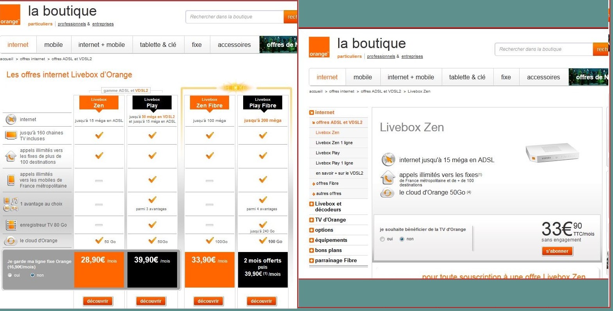Screen dimensions: 613x311
Task: Open the 'internet + mobile' tab on the offers comparison page
Action: click(x=102, y=45)
